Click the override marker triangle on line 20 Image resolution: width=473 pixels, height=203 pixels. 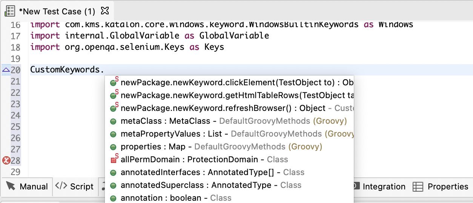[6, 70]
